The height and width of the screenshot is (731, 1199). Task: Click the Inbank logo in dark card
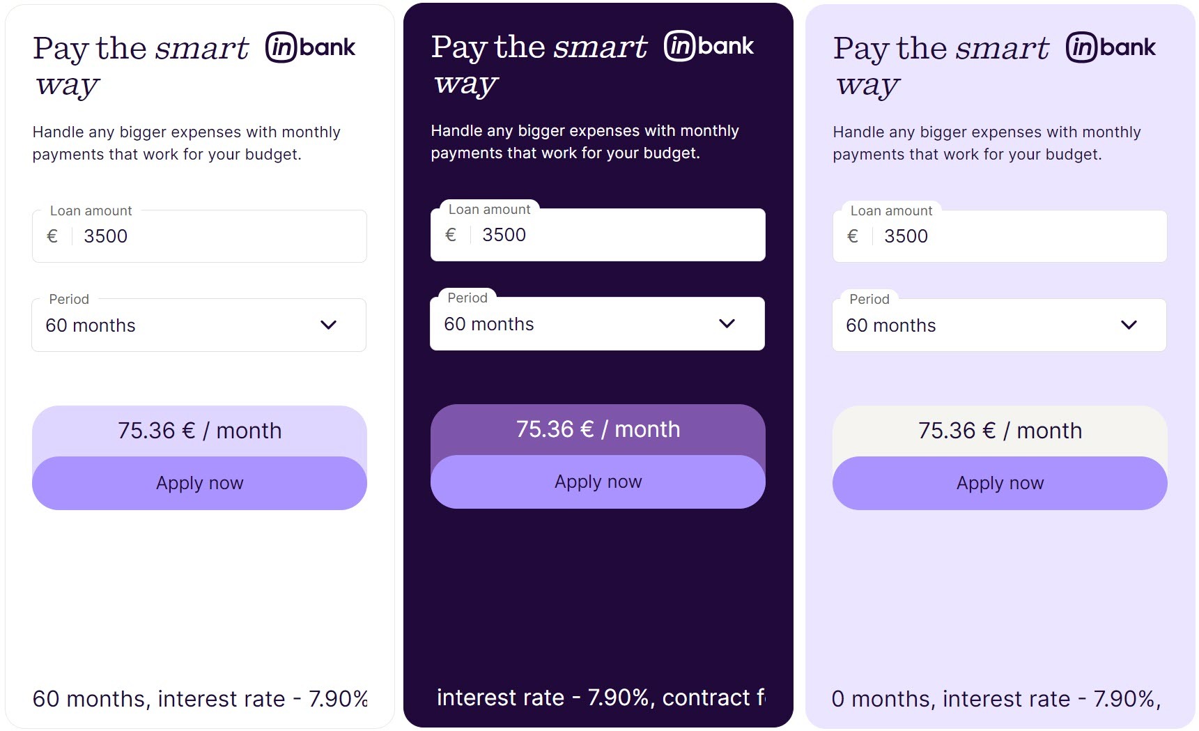[x=709, y=46]
